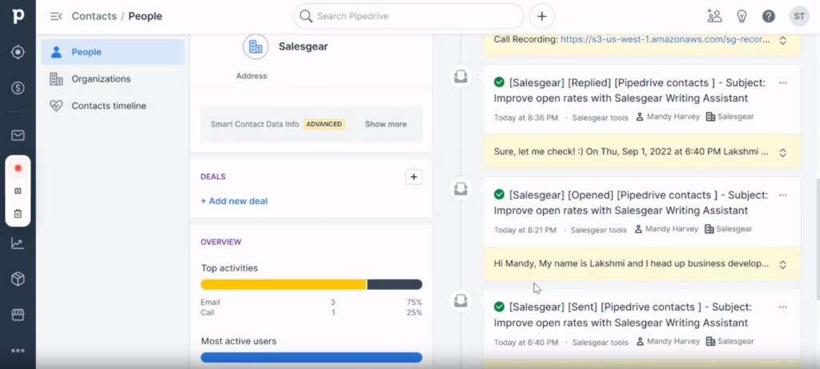Open more options for Replied activity
The image size is (820, 369).
pyautogui.click(x=782, y=82)
